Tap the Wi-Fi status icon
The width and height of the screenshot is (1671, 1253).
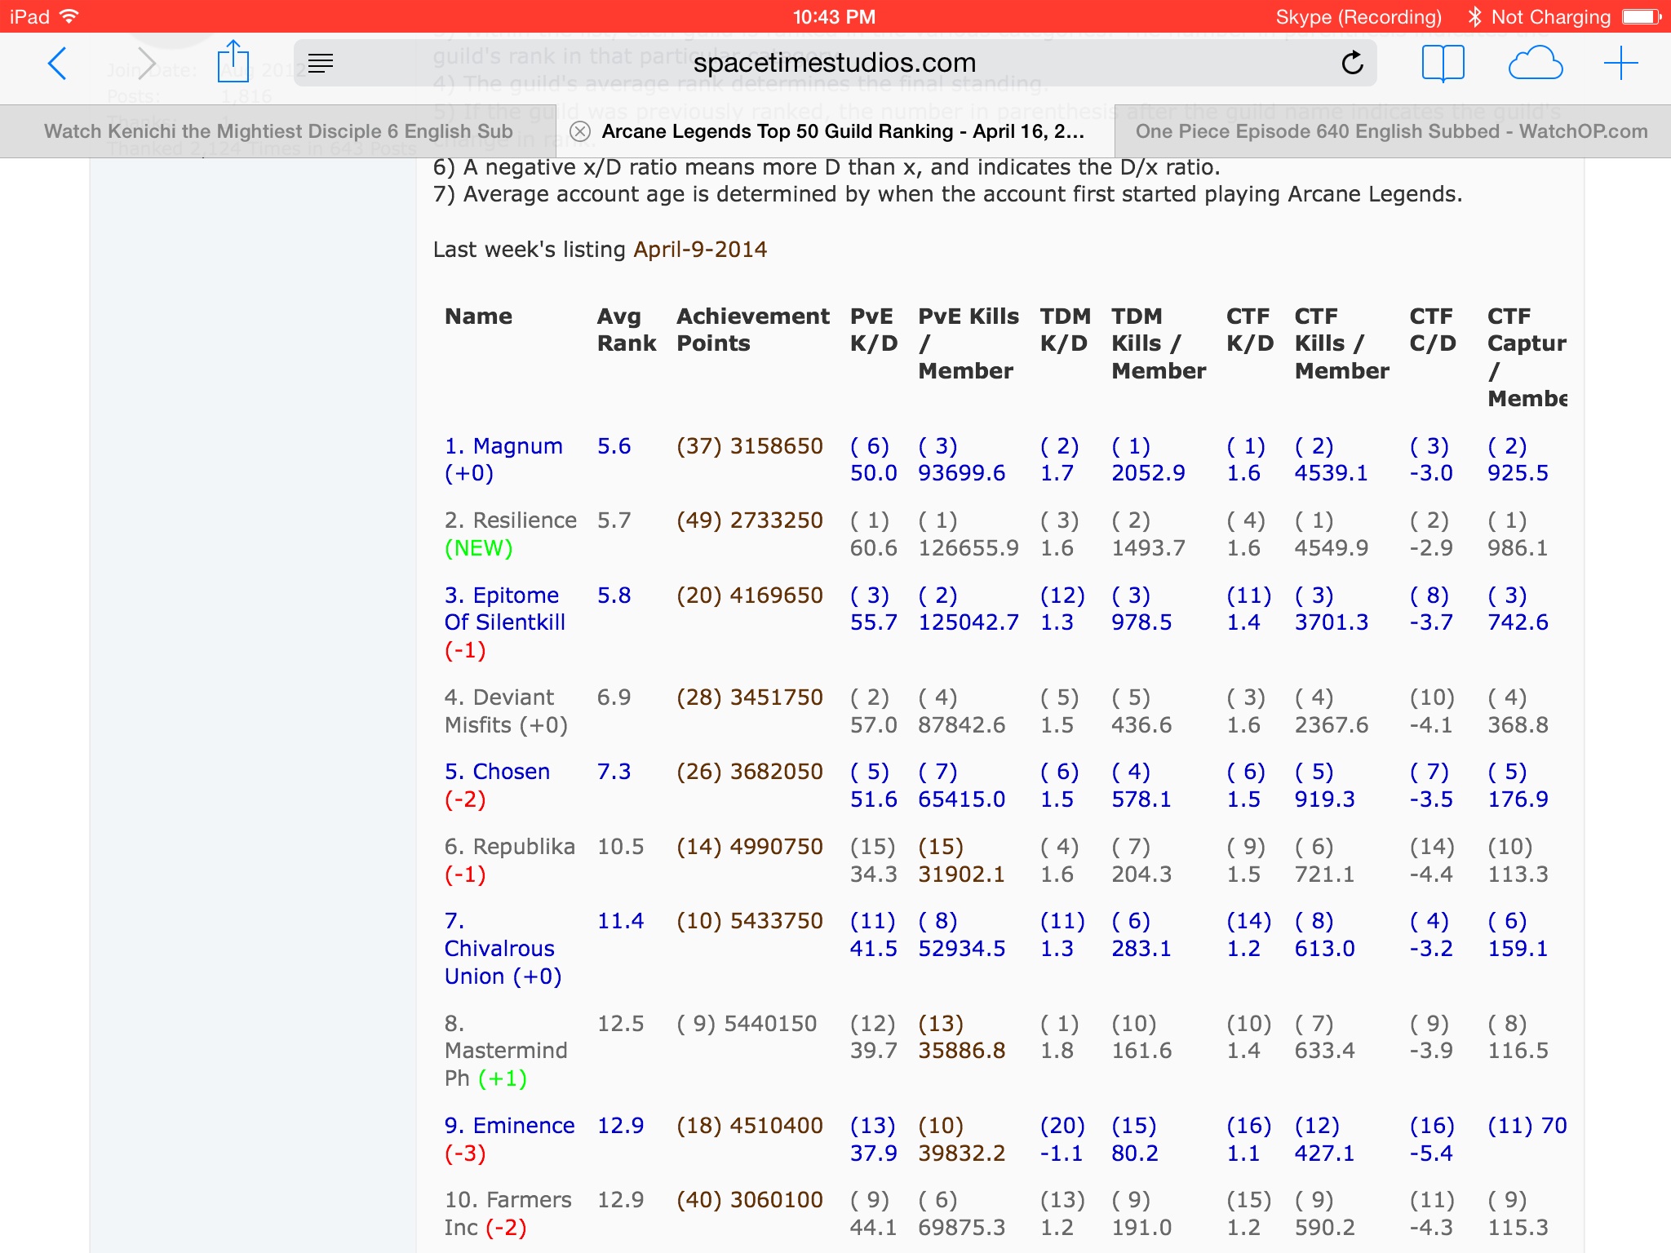coord(70,16)
